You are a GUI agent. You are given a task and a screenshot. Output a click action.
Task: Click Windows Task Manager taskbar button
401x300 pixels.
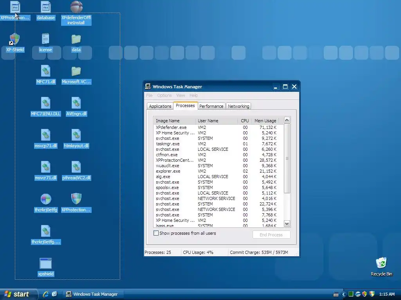point(92,295)
